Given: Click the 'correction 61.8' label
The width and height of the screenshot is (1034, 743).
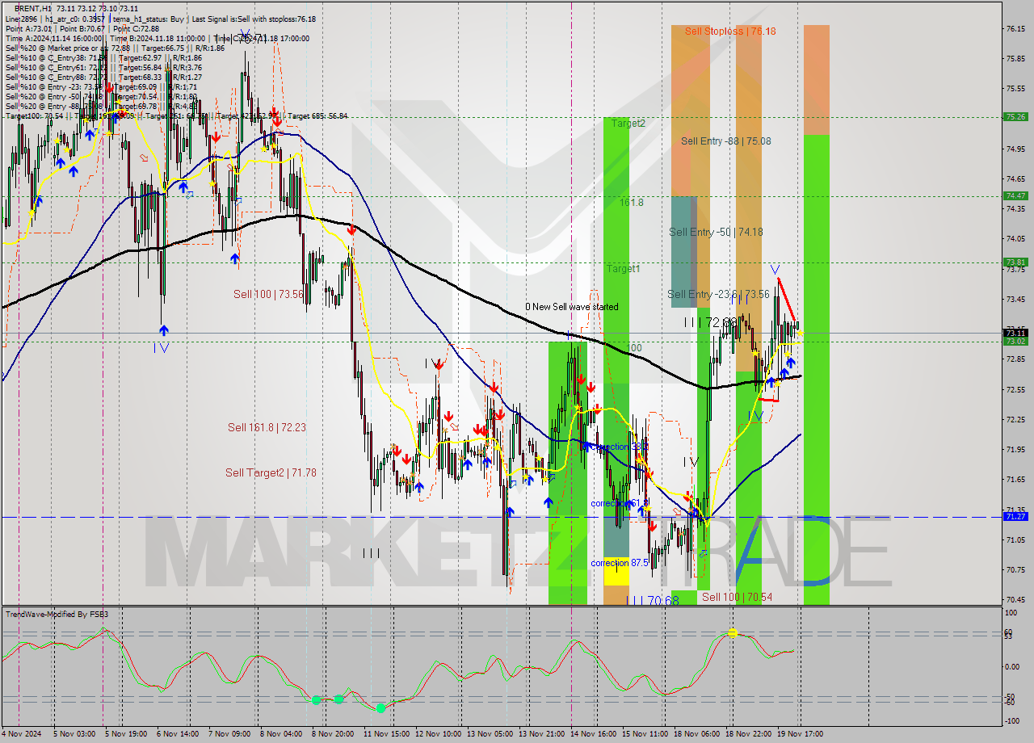Looking at the screenshot, I should click(620, 503).
